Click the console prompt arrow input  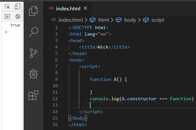coord(6,32)
